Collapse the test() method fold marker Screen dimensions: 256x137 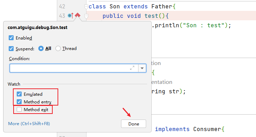click(x=86, y=16)
